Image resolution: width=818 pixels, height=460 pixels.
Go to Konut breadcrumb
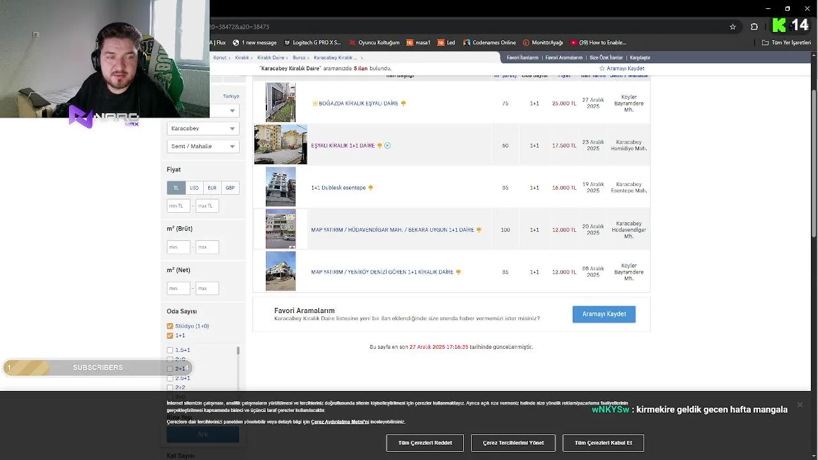(x=220, y=57)
